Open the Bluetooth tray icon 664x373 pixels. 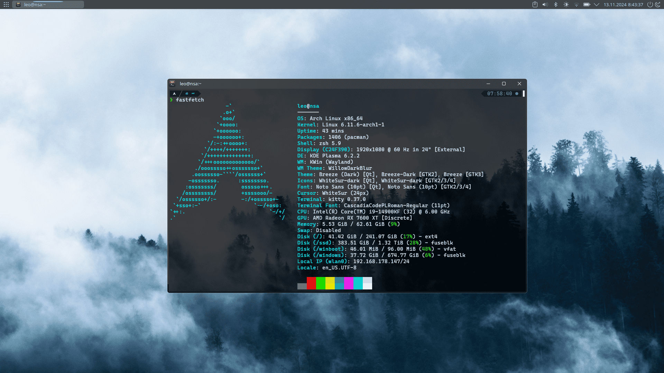(x=556, y=4)
